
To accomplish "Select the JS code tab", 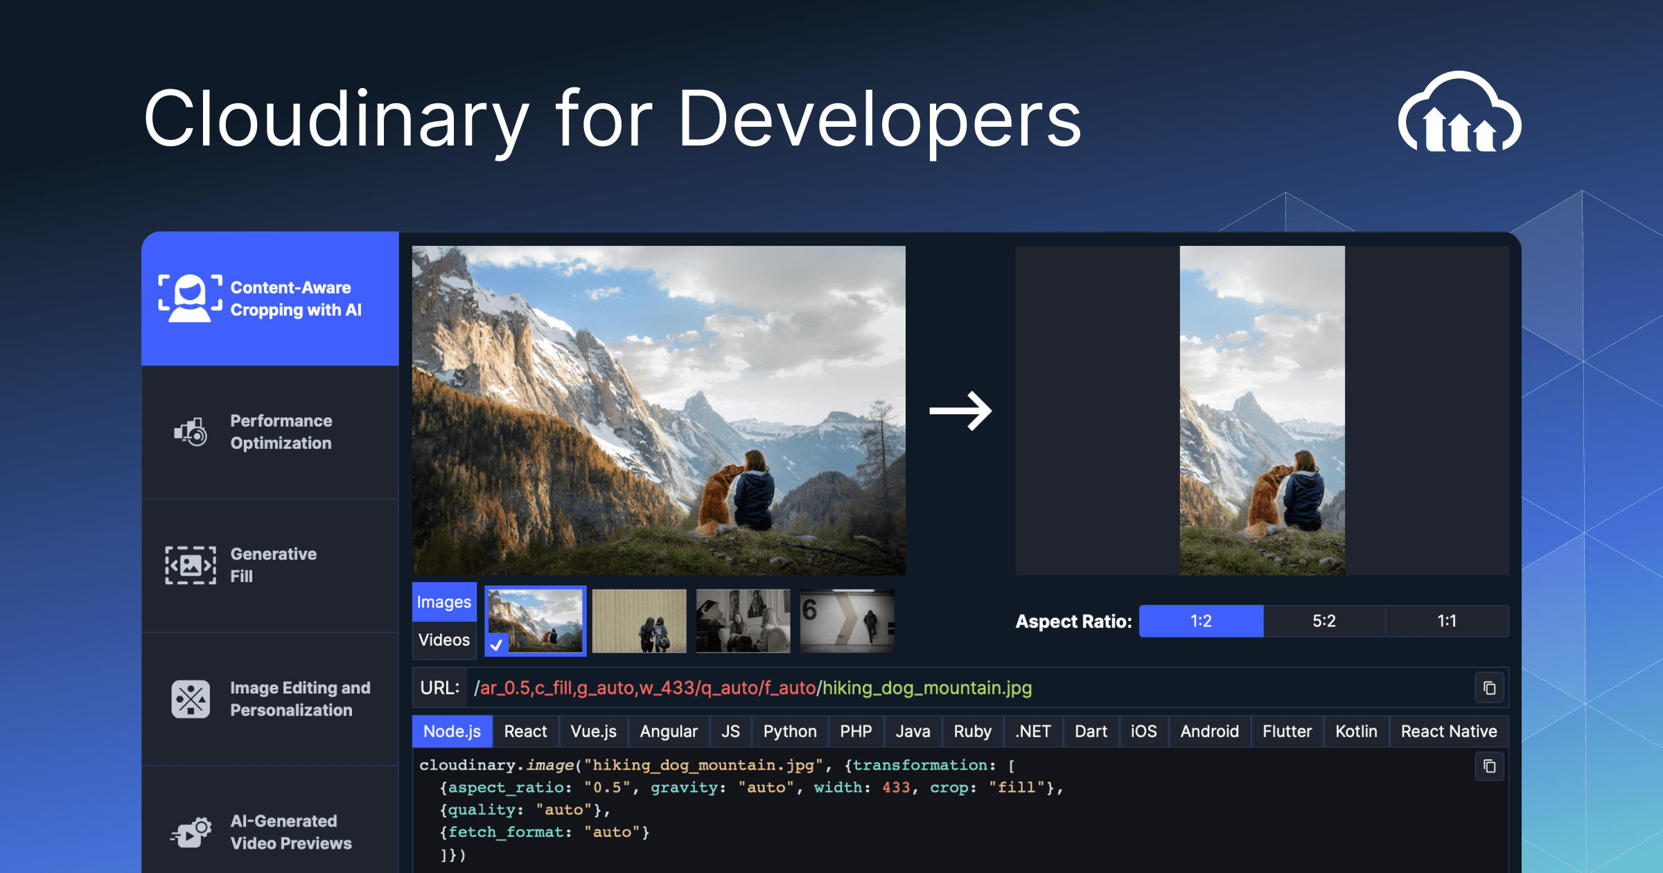I will 730,732.
